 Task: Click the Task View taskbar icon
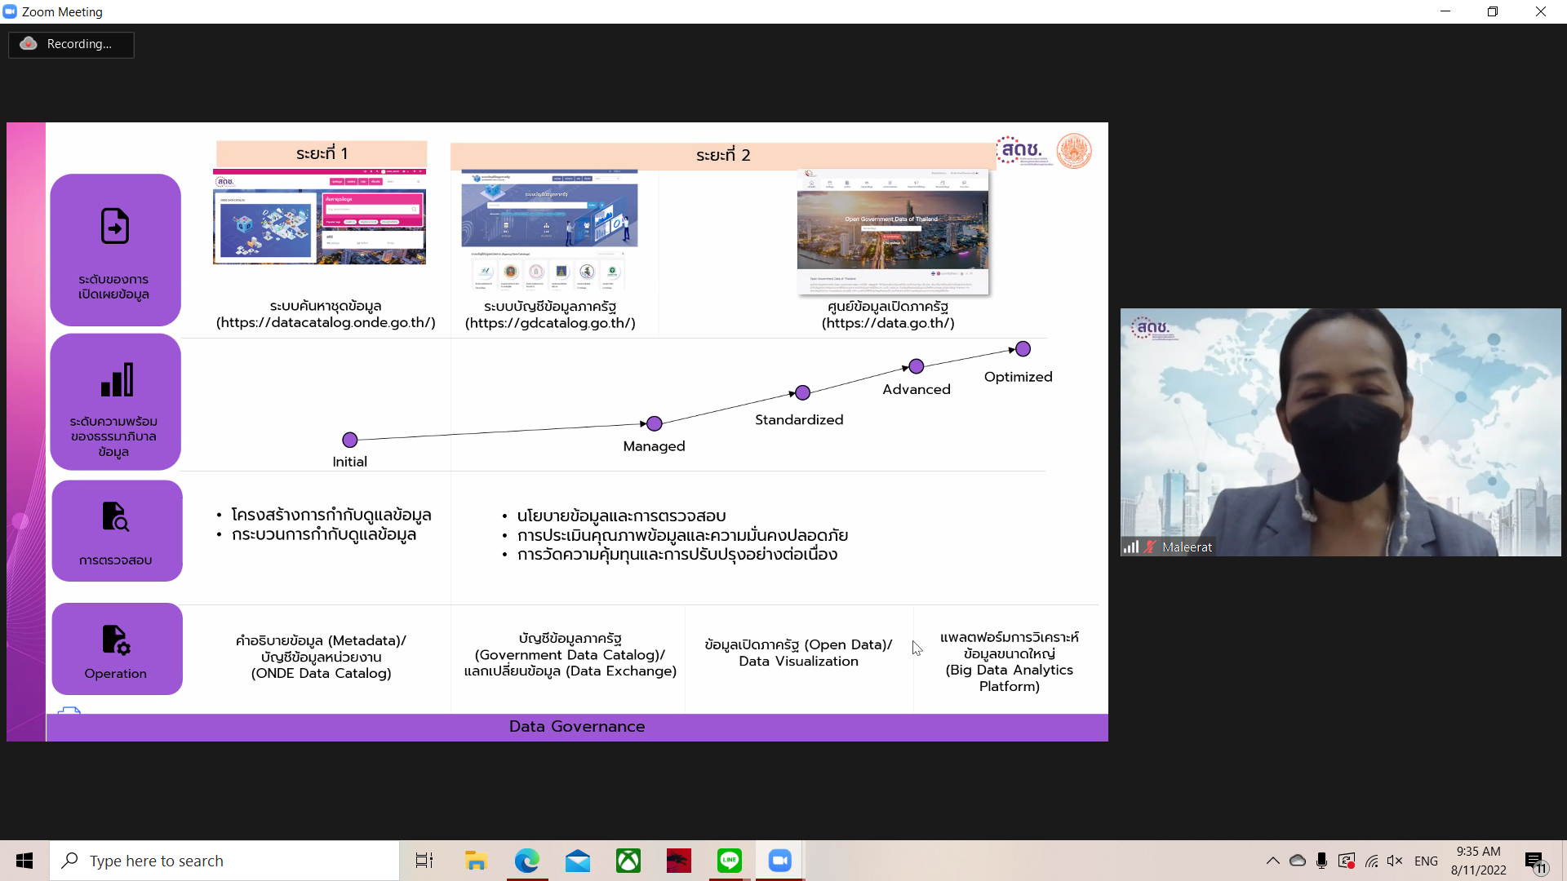pyautogui.click(x=424, y=861)
